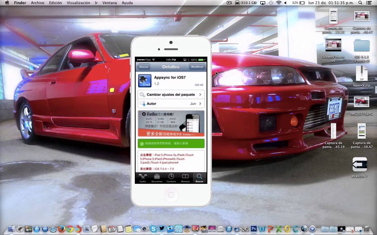Switch to the Cambios tab

tap(171, 178)
